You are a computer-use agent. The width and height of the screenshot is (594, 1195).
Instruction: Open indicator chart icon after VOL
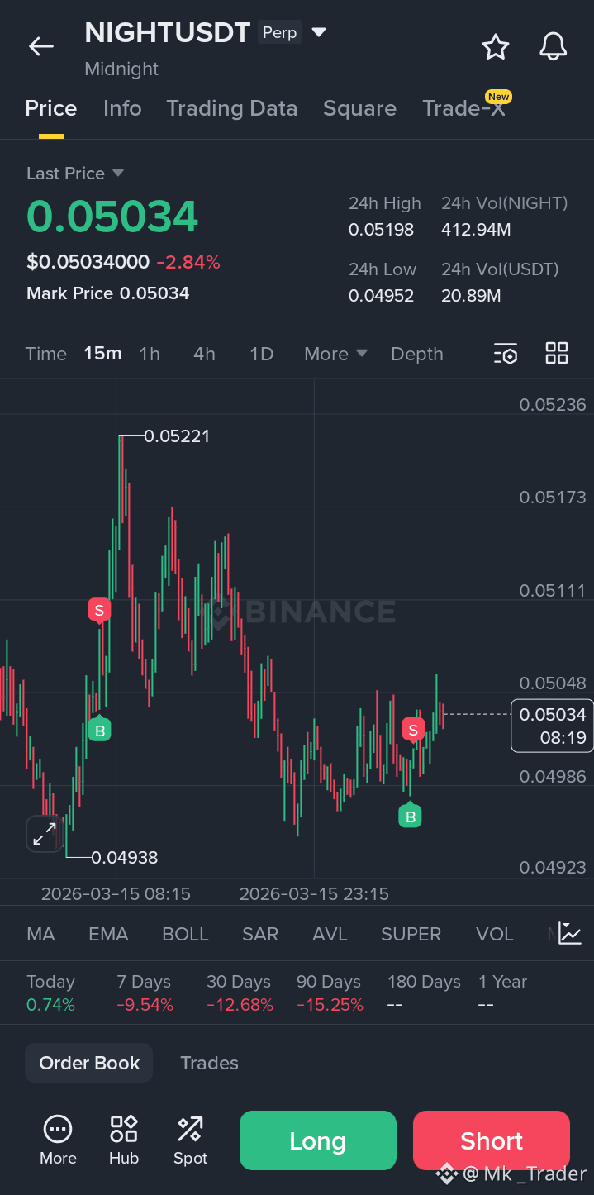(x=570, y=934)
